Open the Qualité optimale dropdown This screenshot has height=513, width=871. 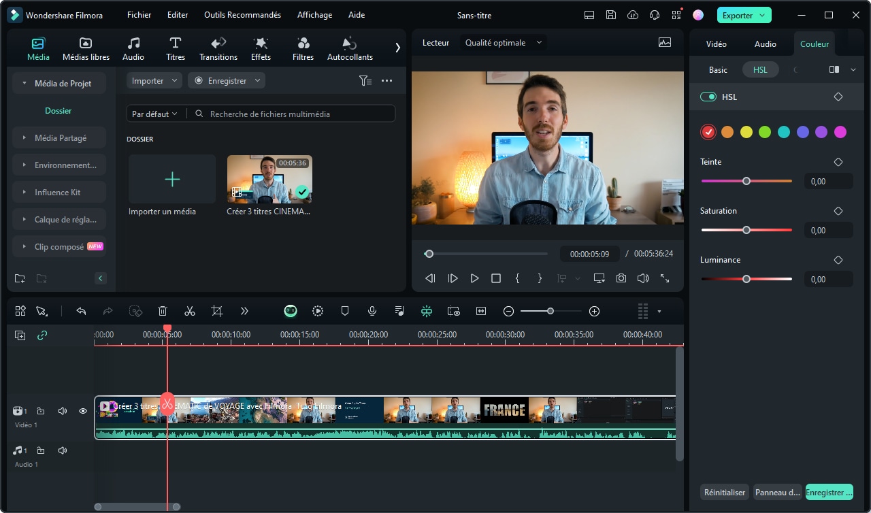(504, 42)
